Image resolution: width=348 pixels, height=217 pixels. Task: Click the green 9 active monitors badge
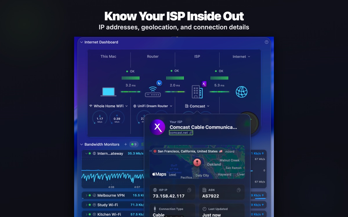point(134,144)
